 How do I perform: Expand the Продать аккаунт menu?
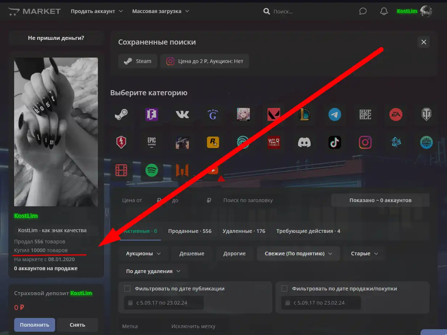click(97, 11)
